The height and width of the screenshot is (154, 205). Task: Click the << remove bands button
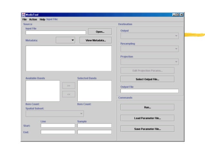(x=69, y=94)
